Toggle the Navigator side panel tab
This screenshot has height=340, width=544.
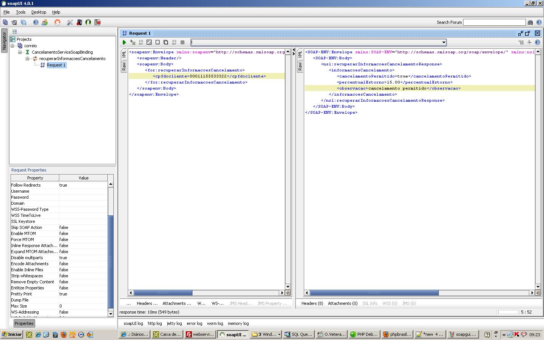coord(4,41)
